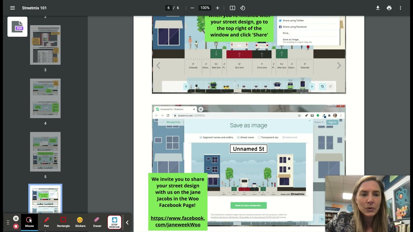Select the Rectangle drawing tool
This screenshot has width=413, height=232.
63,222
